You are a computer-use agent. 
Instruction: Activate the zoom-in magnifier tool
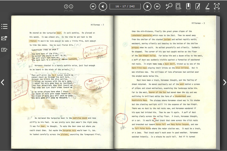pos(169,6)
